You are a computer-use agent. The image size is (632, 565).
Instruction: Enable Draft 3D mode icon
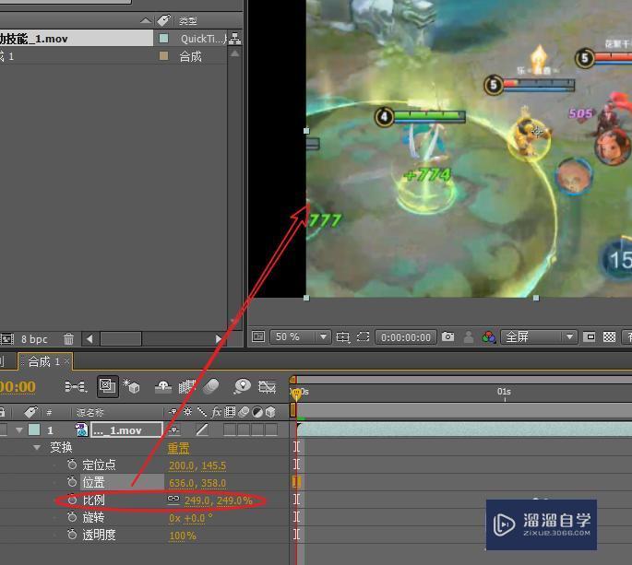pos(131,386)
